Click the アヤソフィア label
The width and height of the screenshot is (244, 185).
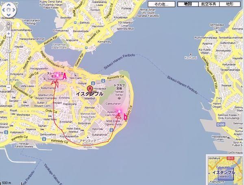pyautogui.click(x=88, y=141)
